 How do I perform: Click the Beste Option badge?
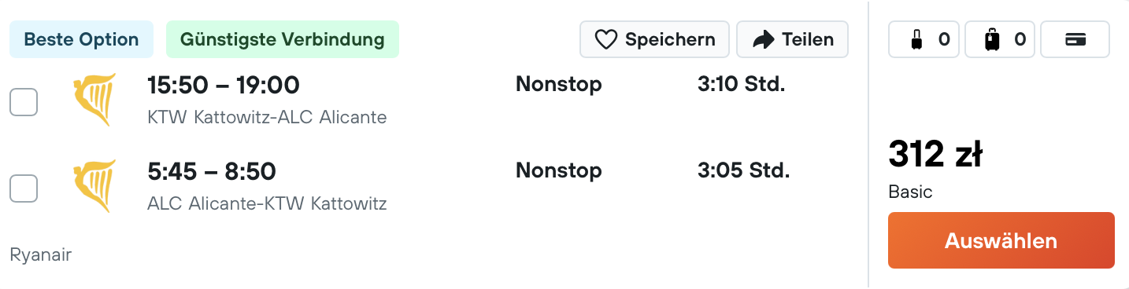(81, 39)
